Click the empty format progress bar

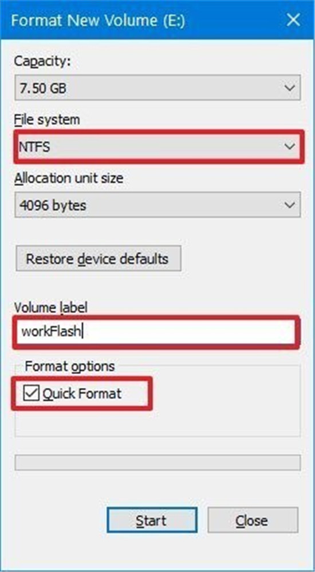157,462
